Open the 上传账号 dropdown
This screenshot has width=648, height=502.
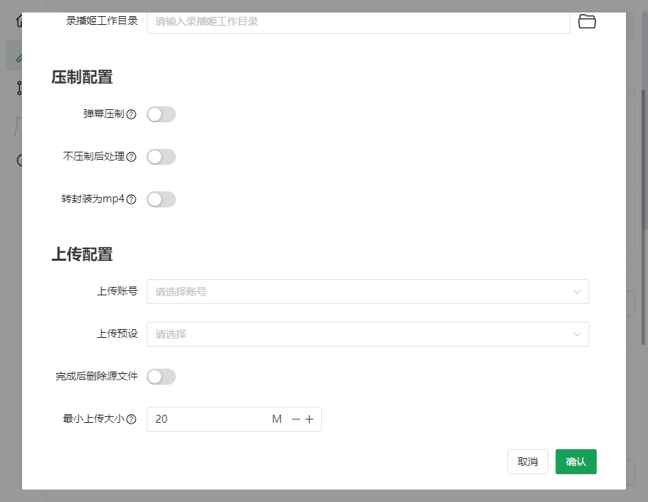coord(367,292)
